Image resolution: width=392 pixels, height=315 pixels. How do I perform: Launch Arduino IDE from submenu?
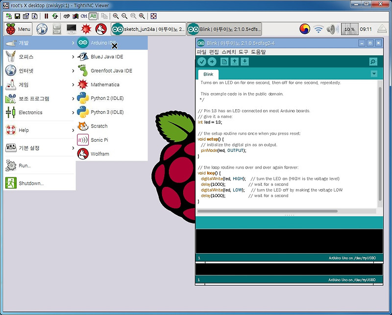112,43
